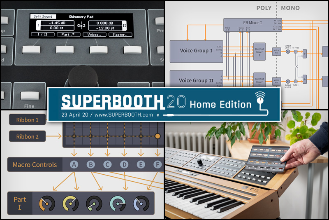The height and width of the screenshot is (220, 329).
Task: Click the Output Level II multiplier circle
Action: click(x=288, y=81)
